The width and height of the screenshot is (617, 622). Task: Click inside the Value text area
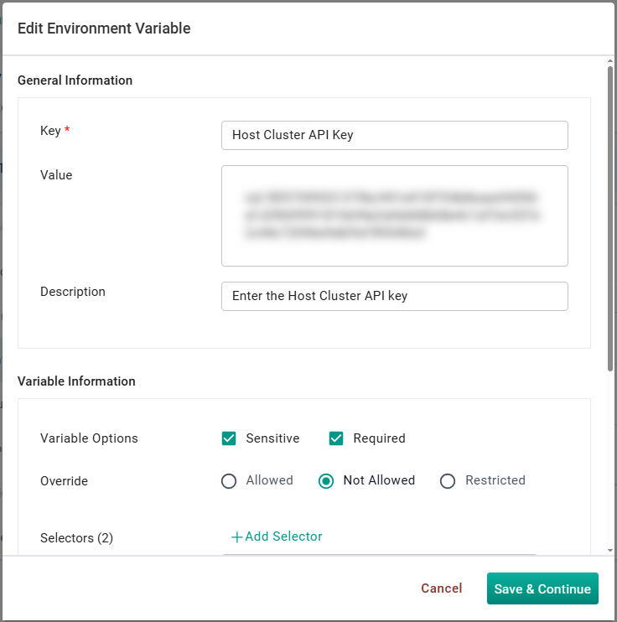pos(394,215)
